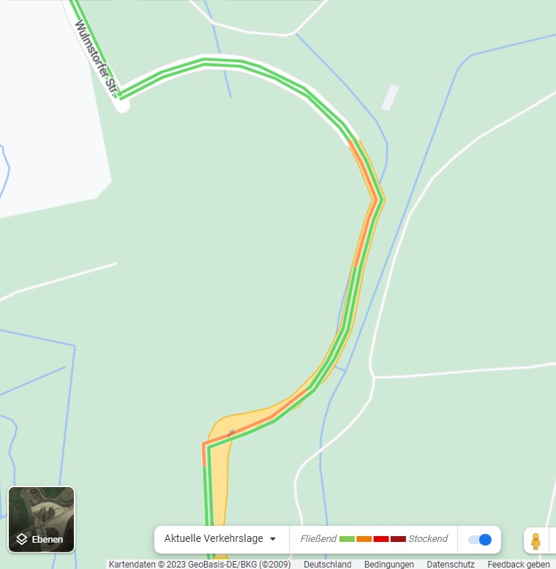
Task: Open the Aktuelle Verkehrslage dropdown
Action: (220, 538)
